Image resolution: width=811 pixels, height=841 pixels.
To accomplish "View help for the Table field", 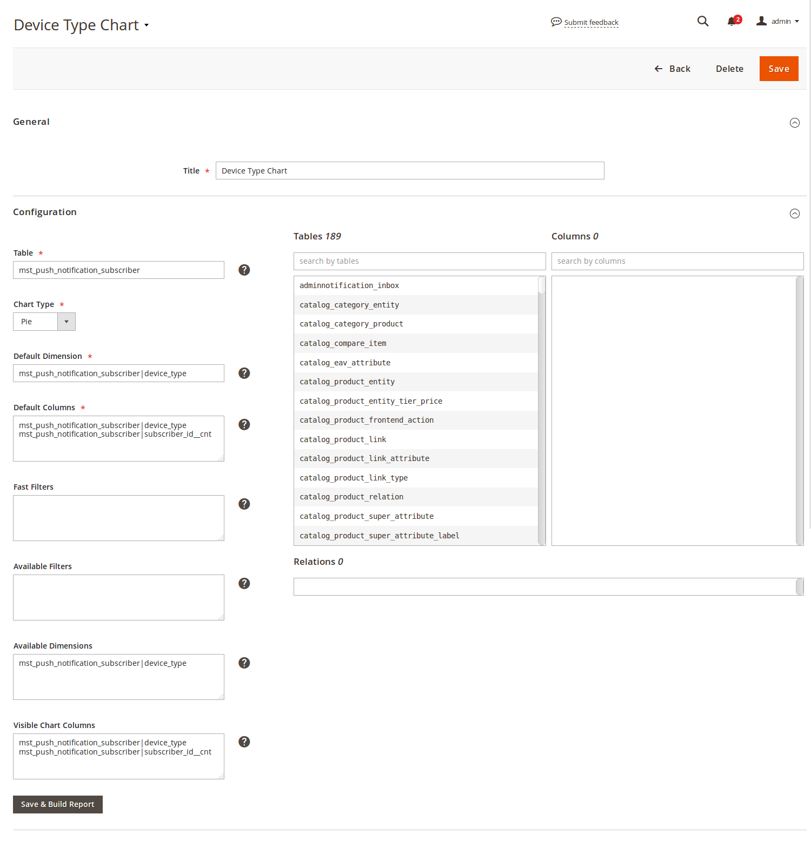I will pos(244,270).
